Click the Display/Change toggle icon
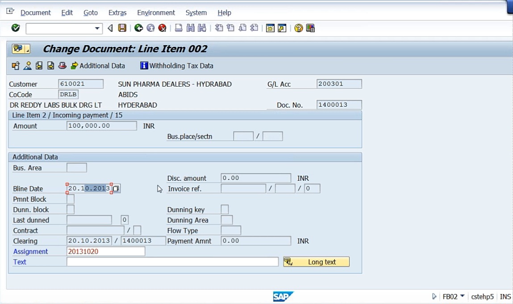The image size is (513, 304). point(15,66)
